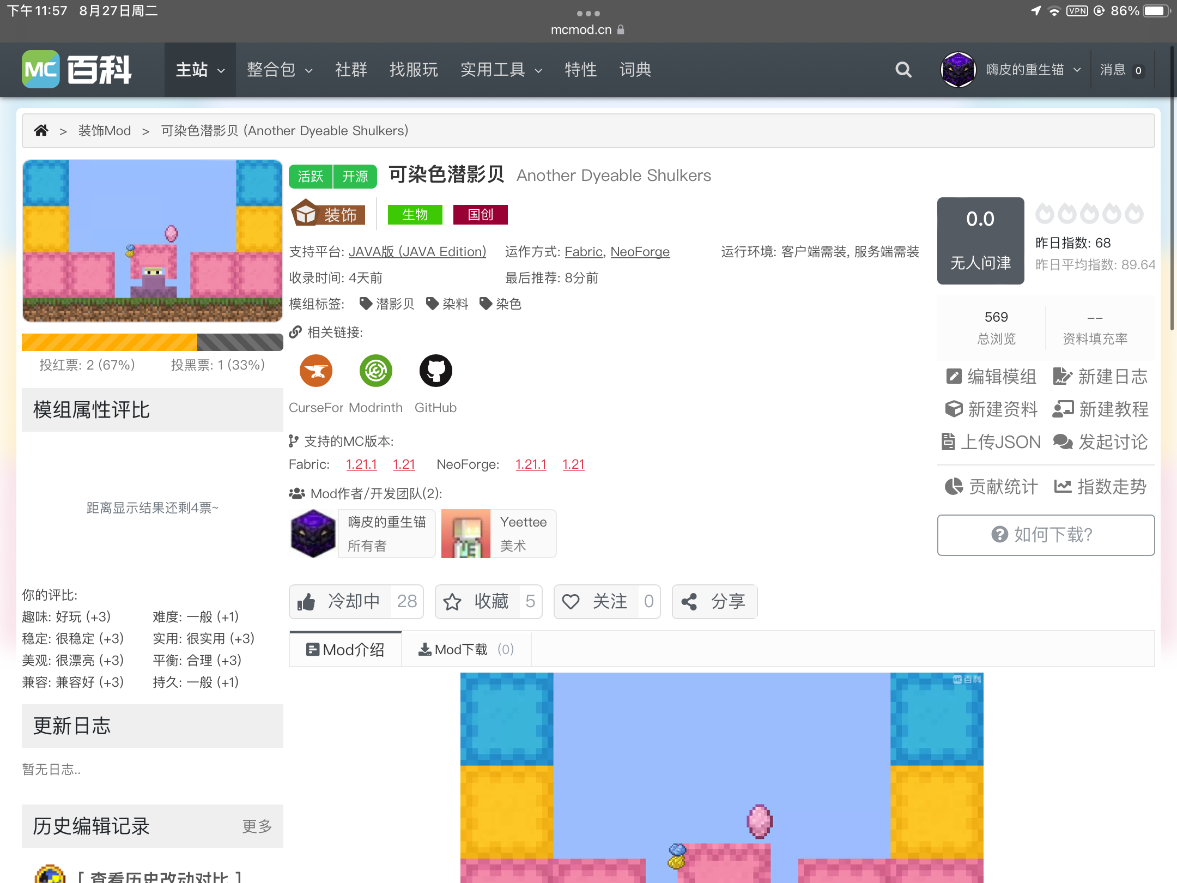Click the mod cover thumbnail image
The width and height of the screenshot is (1177, 883).
(153, 240)
